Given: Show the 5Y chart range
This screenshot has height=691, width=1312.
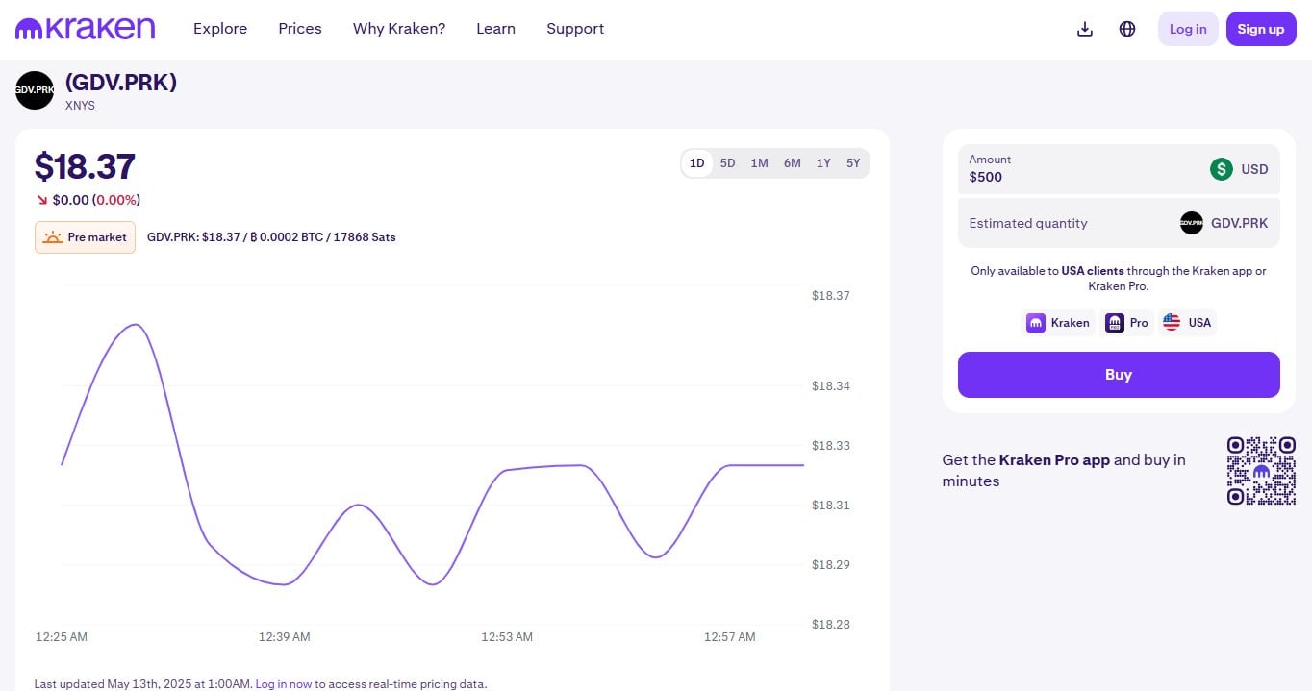Looking at the screenshot, I should point(853,163).
